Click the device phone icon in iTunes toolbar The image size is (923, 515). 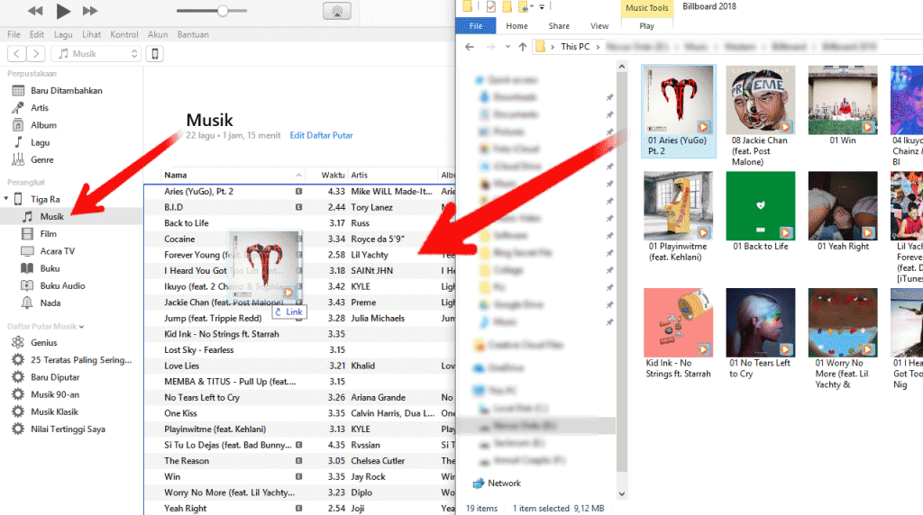(x=155, y=53)
